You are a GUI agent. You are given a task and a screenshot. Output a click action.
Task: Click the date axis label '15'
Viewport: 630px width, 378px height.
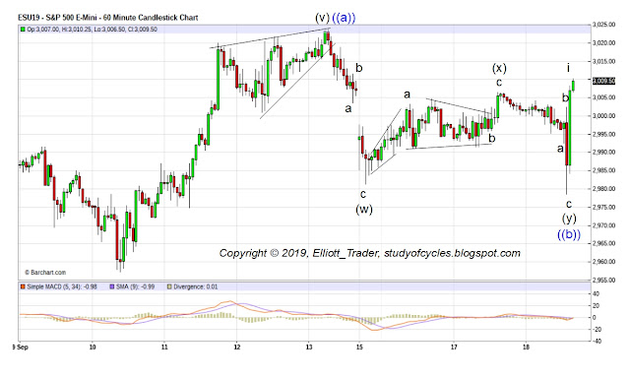click(359, 347)
